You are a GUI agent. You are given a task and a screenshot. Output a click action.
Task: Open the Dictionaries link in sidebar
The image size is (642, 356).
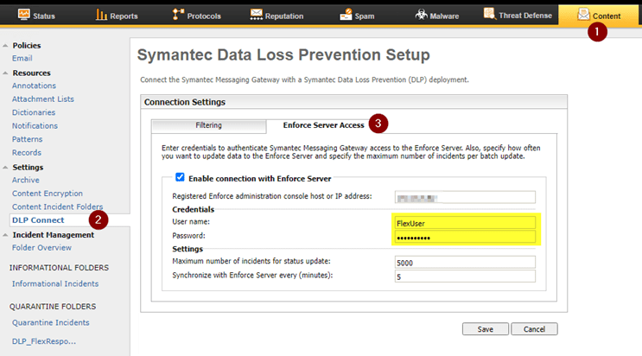click(x=34, y=112)
